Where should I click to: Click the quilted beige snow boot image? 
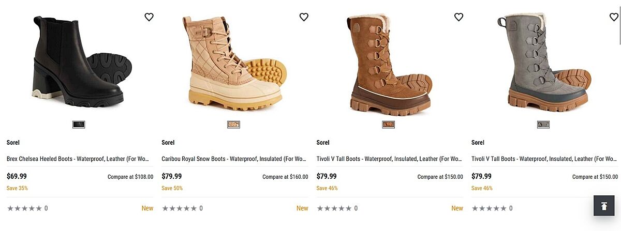[x=233, y=62]
